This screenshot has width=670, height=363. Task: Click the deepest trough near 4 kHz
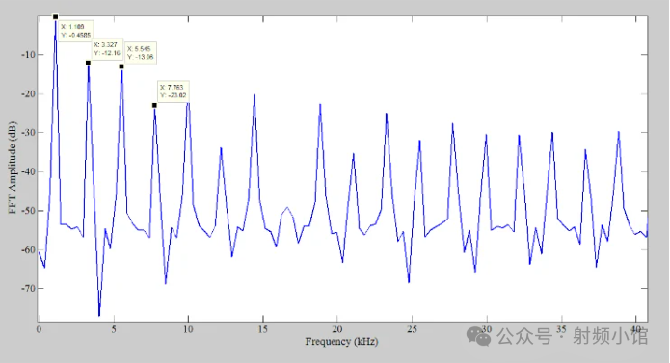(99, 315)
